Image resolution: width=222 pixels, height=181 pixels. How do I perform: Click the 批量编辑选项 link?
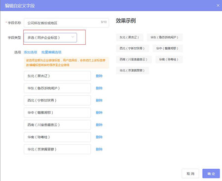pos(51,52)
